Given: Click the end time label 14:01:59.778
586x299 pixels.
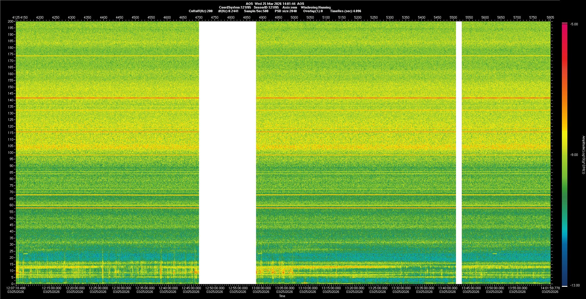Looking at the screenshot, I should pyautogui.click(x=550, y=288).
